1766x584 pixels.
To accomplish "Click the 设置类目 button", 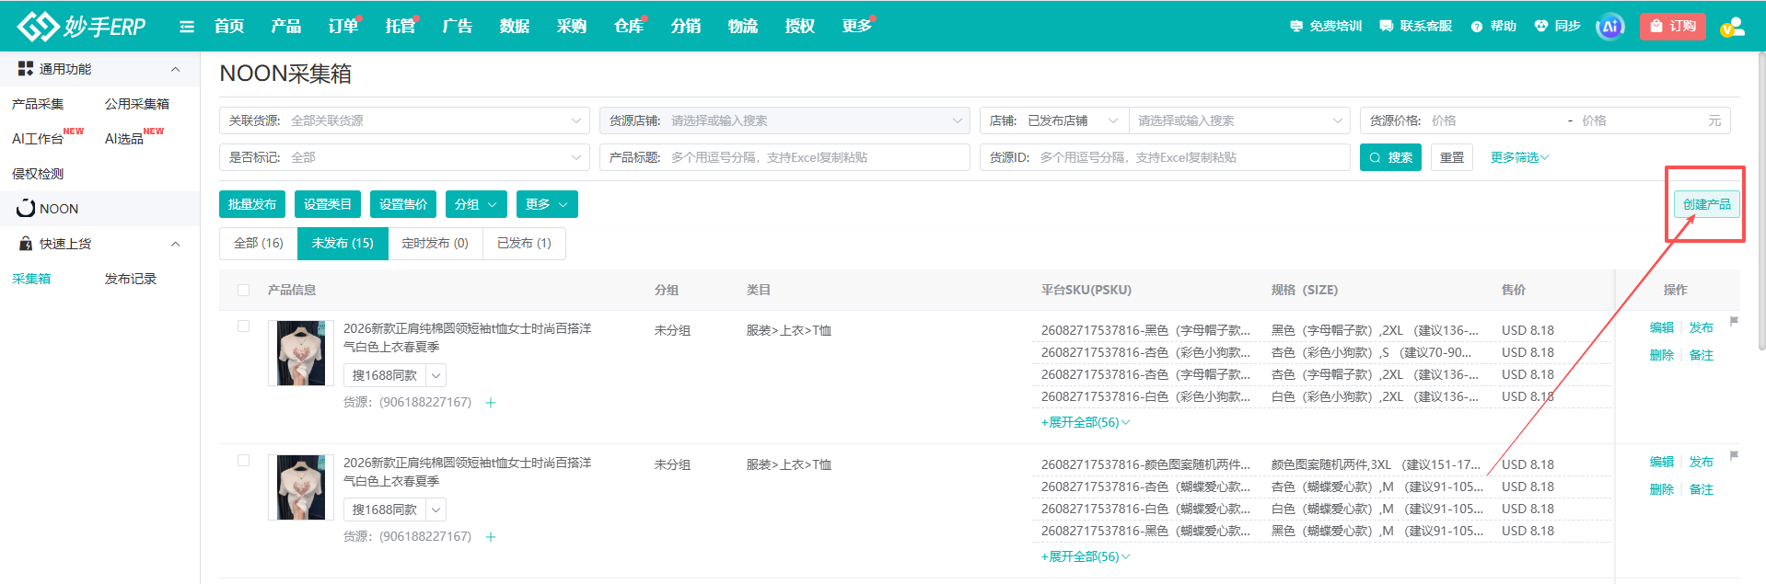I will click(328, 204).
